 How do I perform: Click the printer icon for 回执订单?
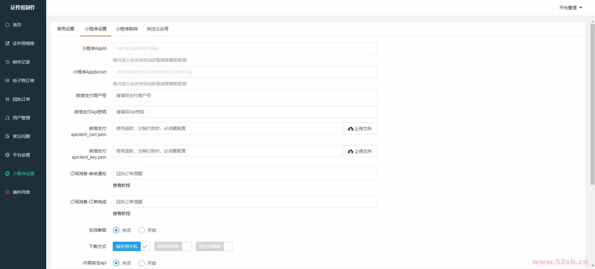pos(7,99)
